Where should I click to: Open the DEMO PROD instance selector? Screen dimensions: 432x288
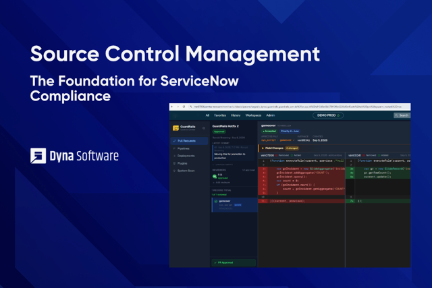(328, 115)
